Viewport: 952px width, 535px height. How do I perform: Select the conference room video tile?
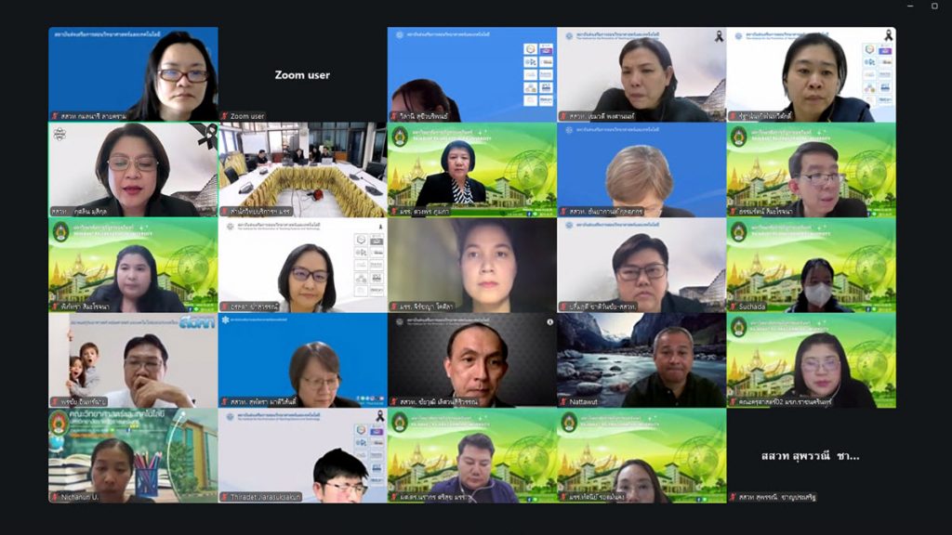pos(302,167)
